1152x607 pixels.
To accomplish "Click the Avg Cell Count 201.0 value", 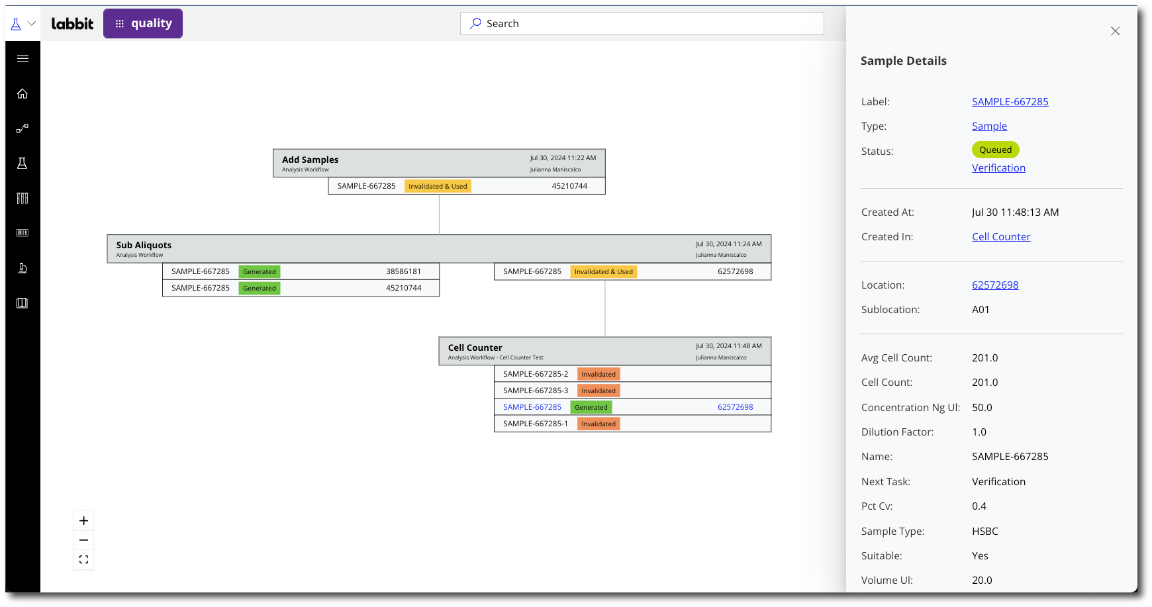I will (985, 358).
